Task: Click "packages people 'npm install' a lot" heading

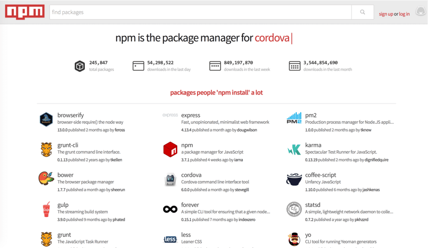Action: coord(217,93)
